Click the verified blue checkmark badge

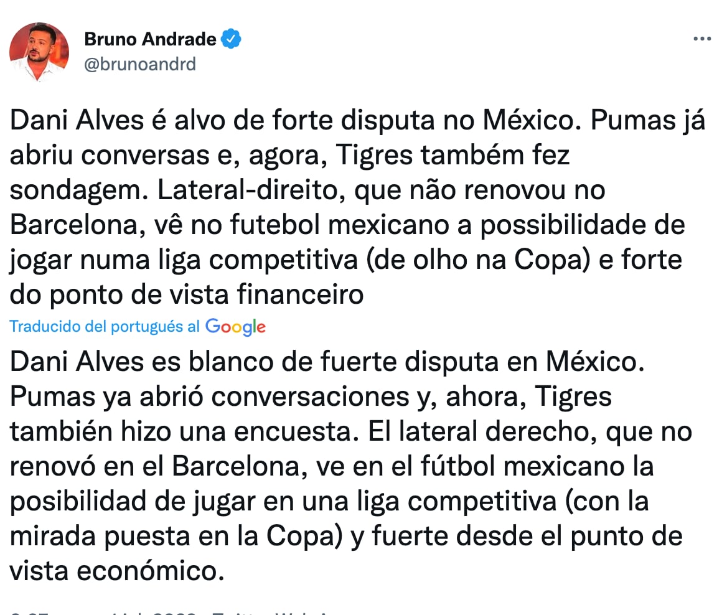pos(232,39)
